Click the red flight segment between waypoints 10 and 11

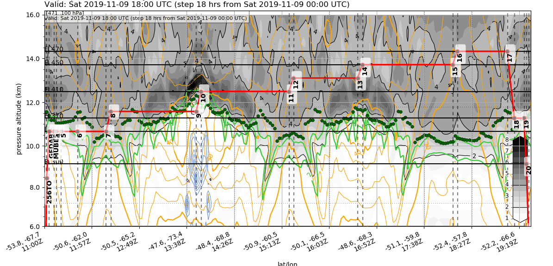[x=245, y=92]
